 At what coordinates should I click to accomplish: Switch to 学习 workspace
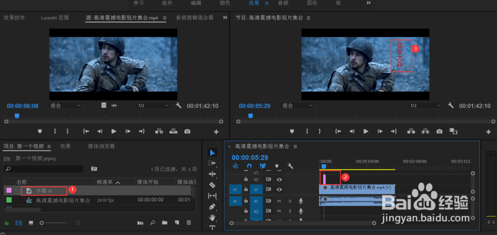coord(139,3)
